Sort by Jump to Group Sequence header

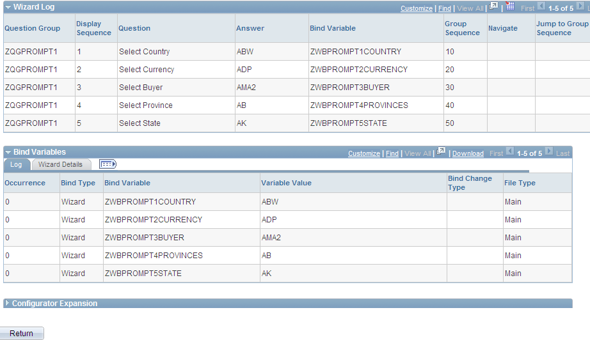point(562,28)
